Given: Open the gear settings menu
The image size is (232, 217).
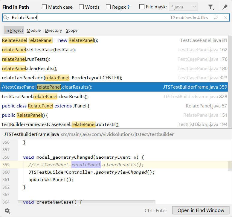Looking at the screenshot, I should tap(7, 211).
